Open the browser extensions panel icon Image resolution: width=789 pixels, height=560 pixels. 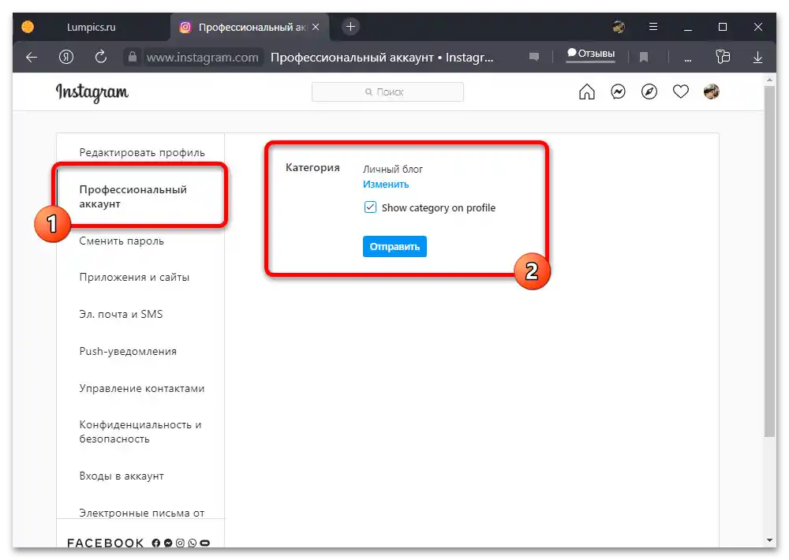coord(723,56)
